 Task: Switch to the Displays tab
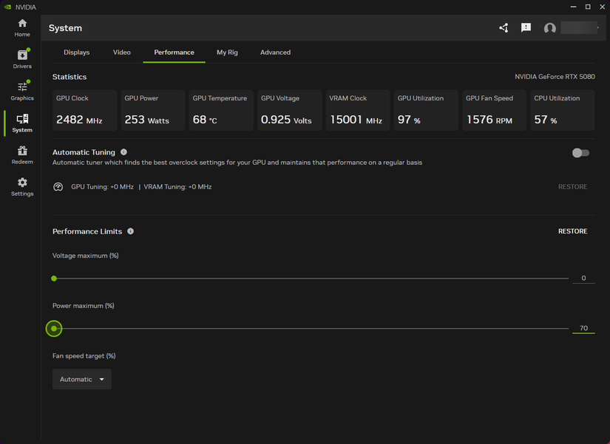(x=77, y=52)
